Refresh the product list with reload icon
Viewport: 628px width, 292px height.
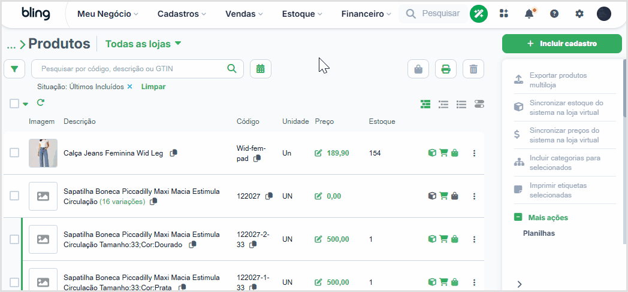click(x=40, y=103)
